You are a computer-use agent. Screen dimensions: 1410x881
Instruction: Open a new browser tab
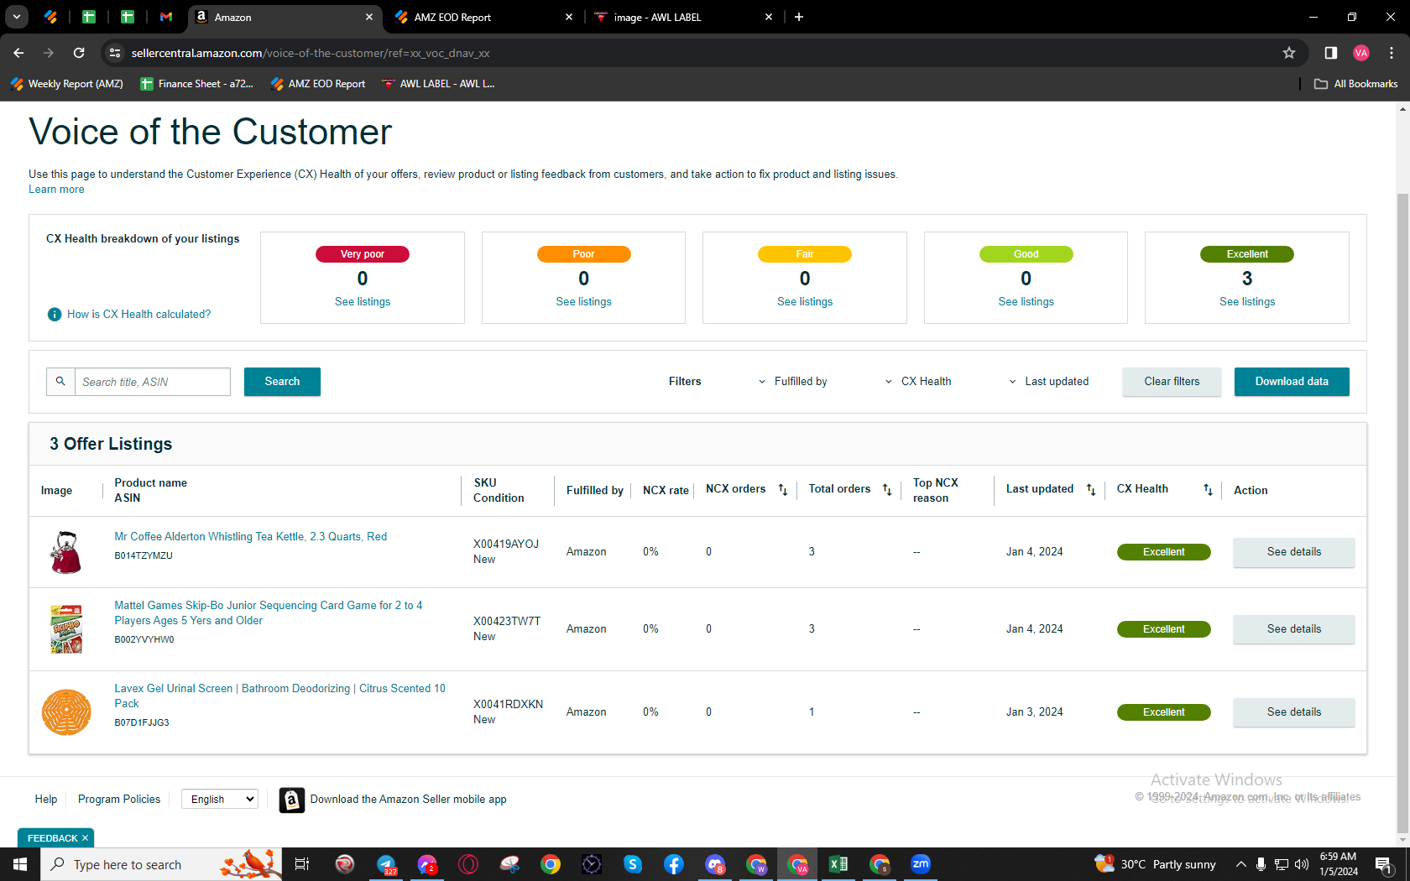(x=799, y=17)
